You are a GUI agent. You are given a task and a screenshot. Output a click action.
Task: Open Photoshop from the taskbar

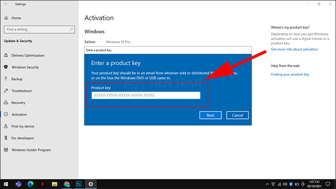pos(79,184)
